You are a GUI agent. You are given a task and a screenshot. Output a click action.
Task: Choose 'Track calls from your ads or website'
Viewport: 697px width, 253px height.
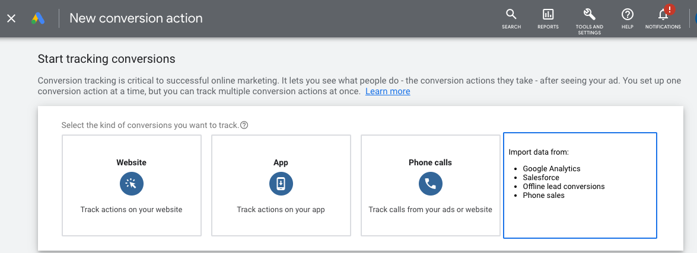pos(430,209)
